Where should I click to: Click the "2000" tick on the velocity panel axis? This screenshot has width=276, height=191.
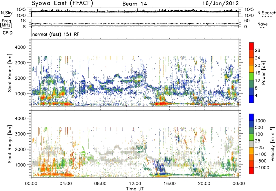click(x=20, y=149)
